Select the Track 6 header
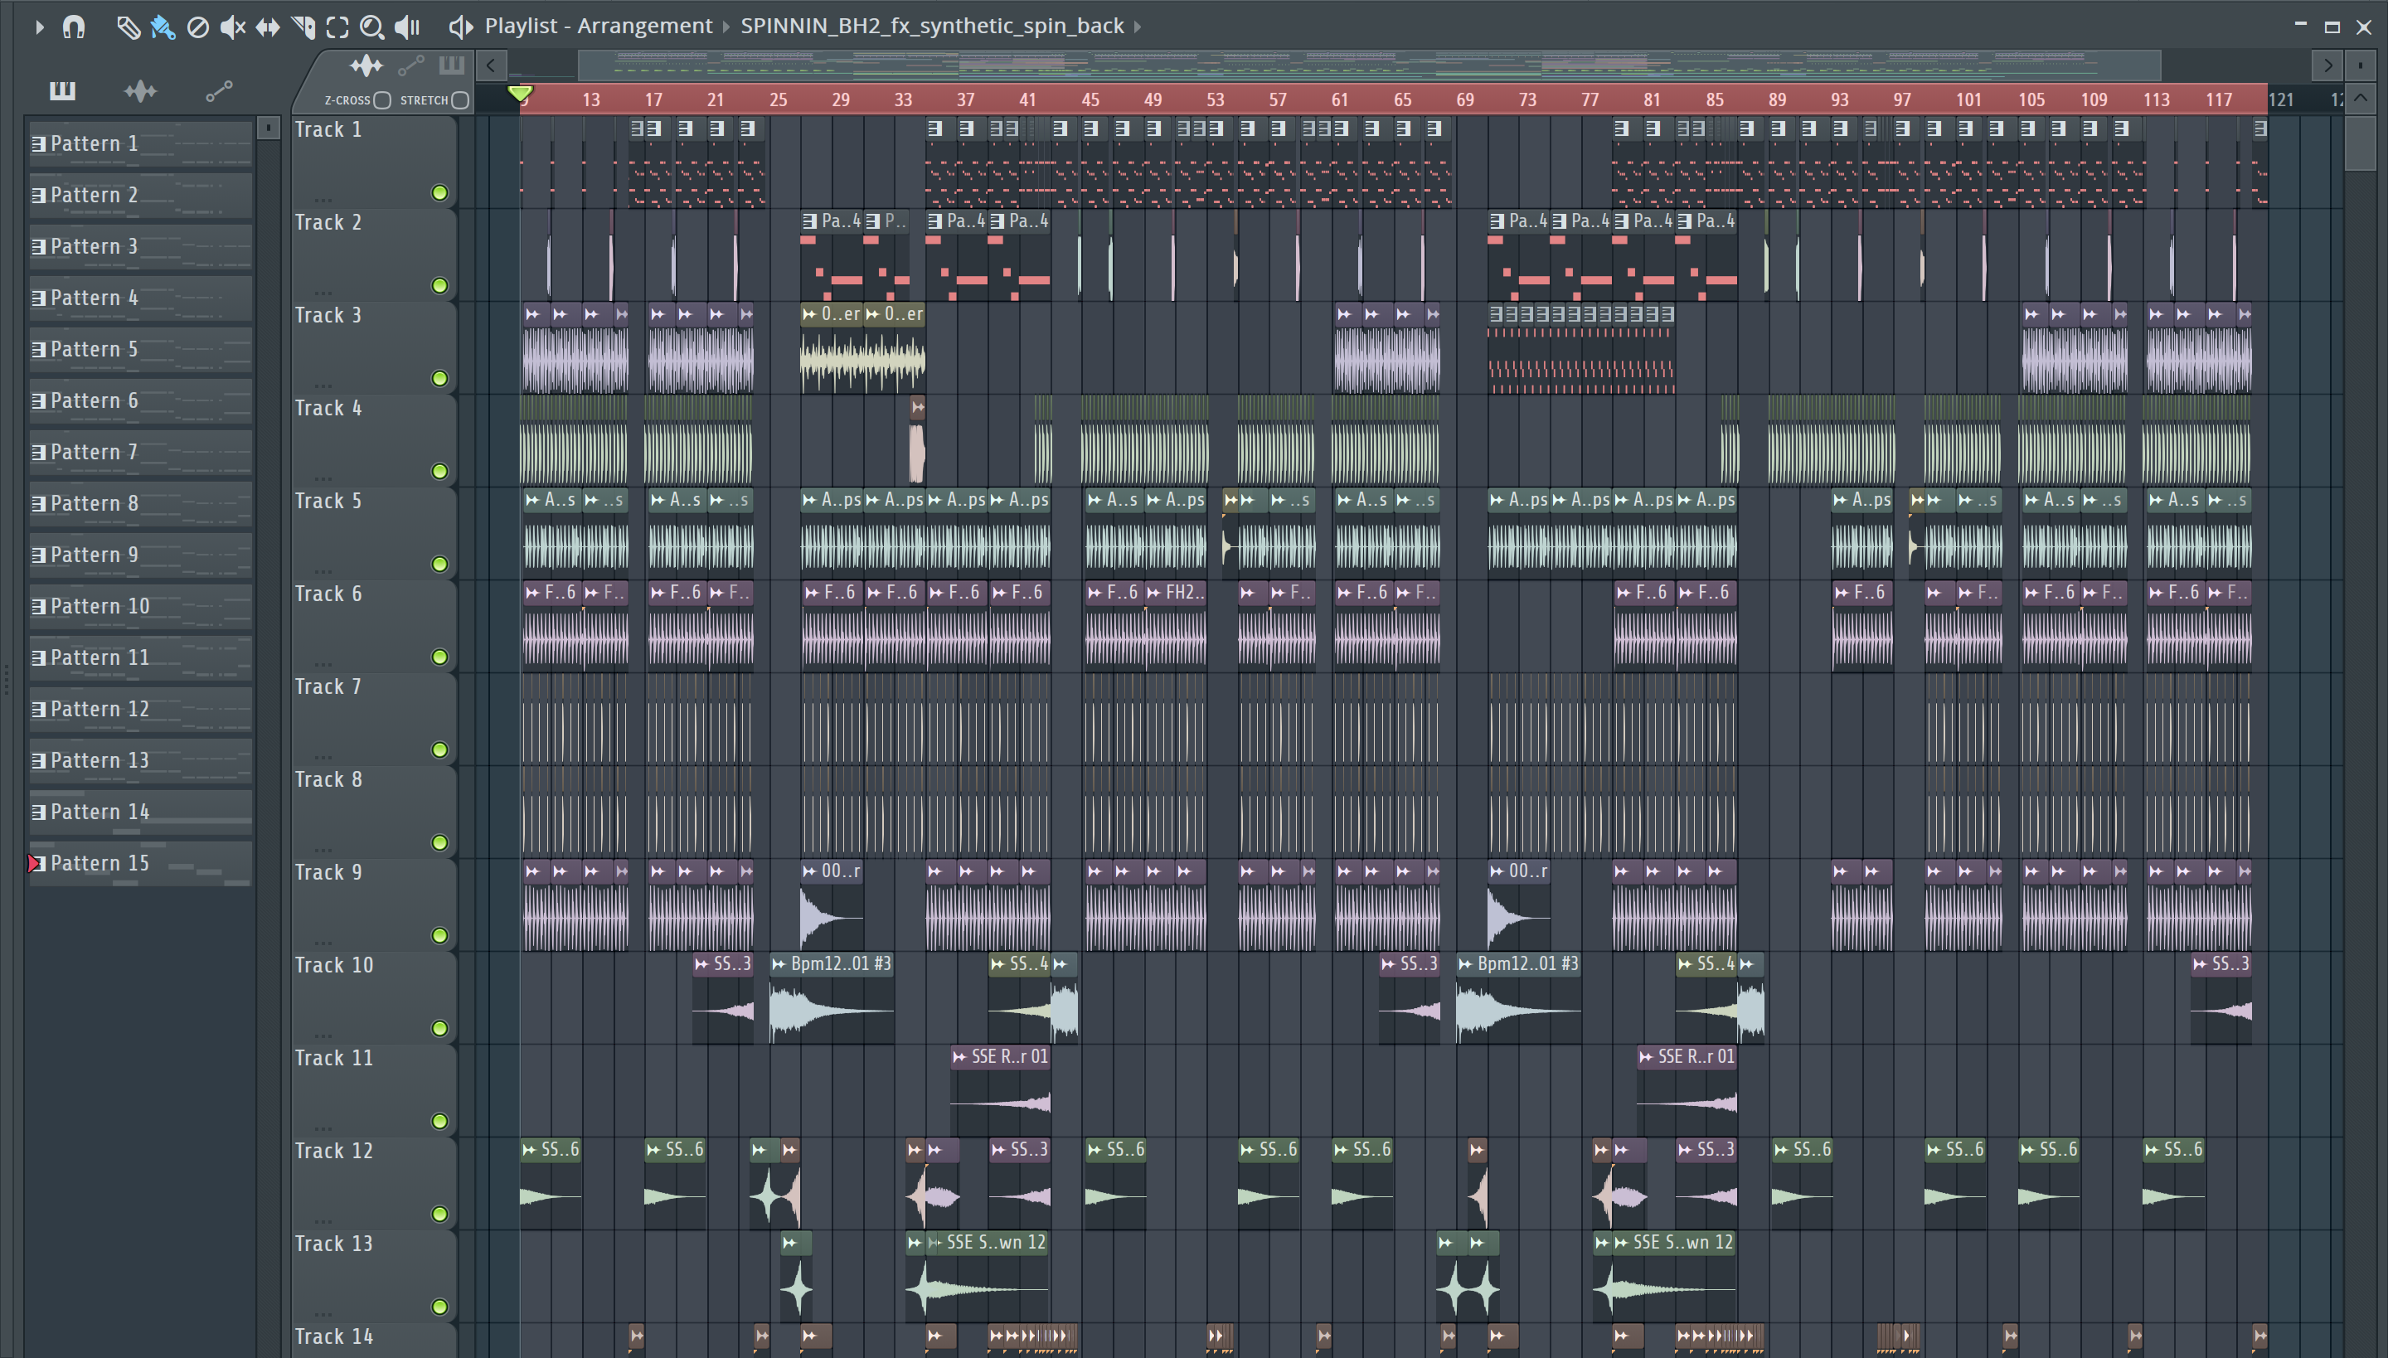The width and height of the screenshot is (2388, 1358). coord(373,625)
